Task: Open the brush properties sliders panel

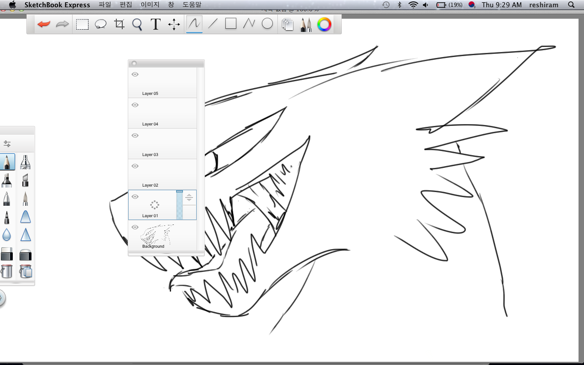Action: [7, 144]
